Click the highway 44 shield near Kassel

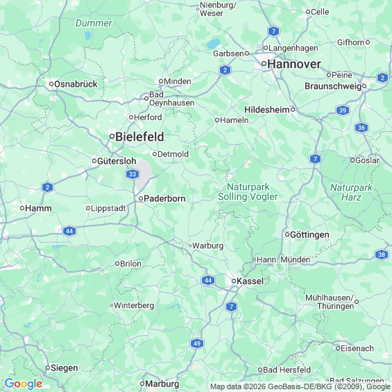pos(208,280)
